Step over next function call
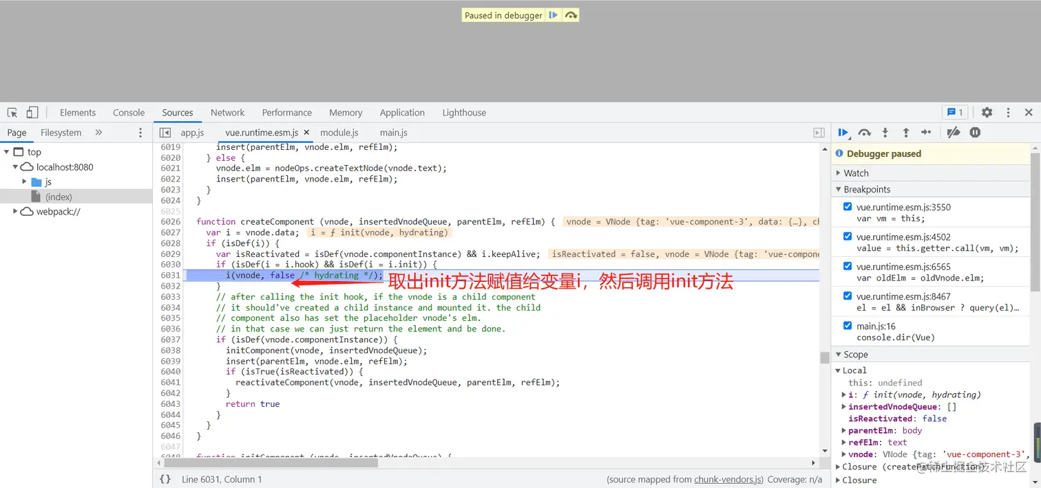The image size is (1041, 488). click(865, 133)
